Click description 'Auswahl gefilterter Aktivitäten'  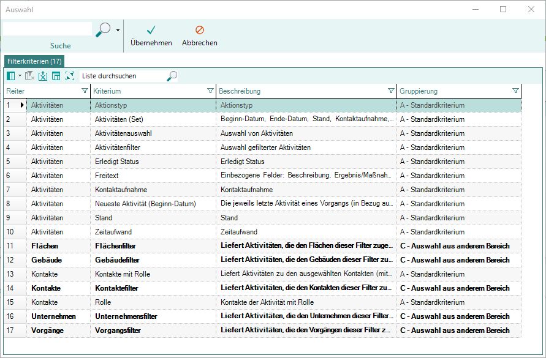(x=265, y=147)
